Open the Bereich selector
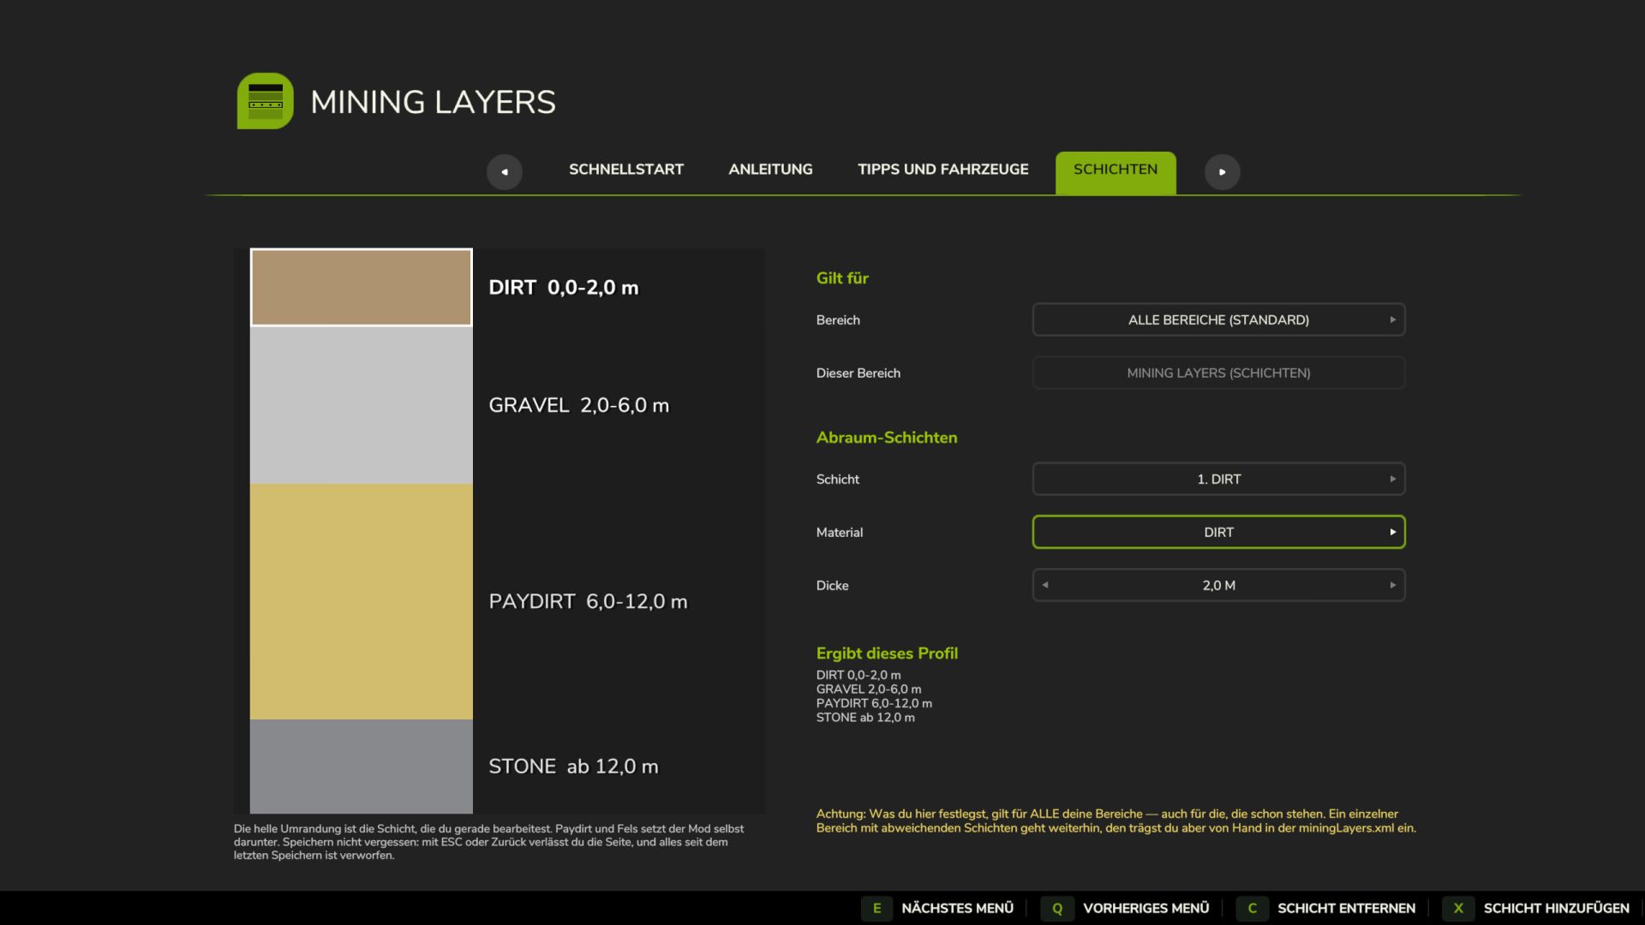The image size is (1645, 925). click(1218, 319)
